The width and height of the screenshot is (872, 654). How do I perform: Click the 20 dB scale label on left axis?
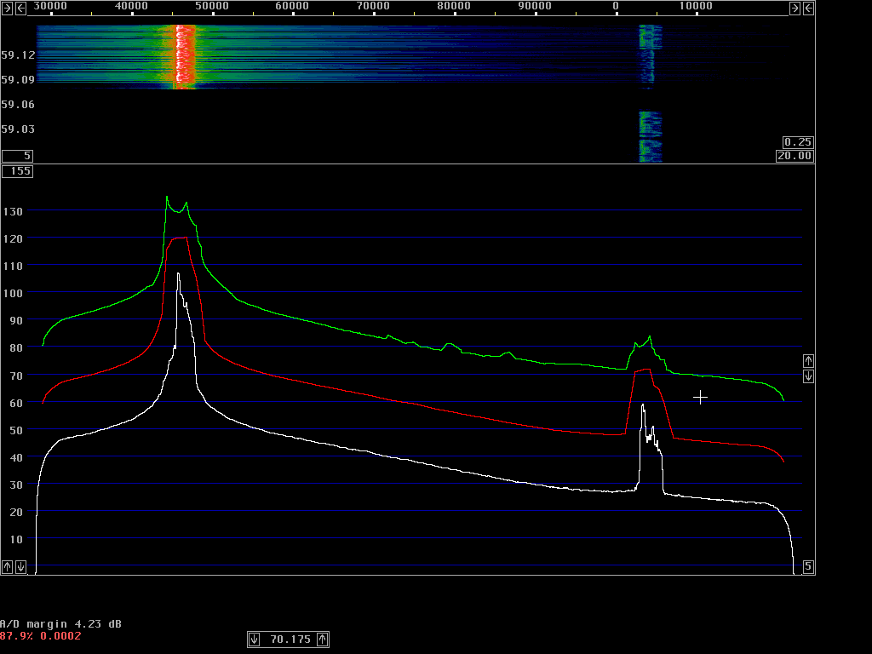point(16,512)
